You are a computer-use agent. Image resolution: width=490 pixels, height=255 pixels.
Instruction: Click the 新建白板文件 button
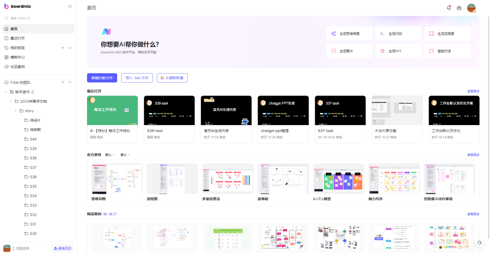coord(102,78)
